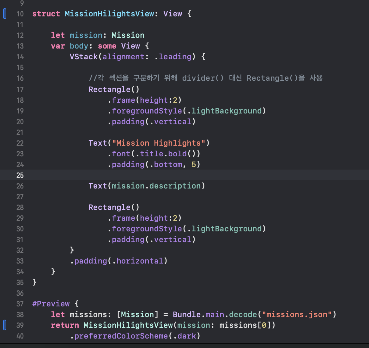Click '.padding(.vertical)' on line 31

(x=152, y=240)
